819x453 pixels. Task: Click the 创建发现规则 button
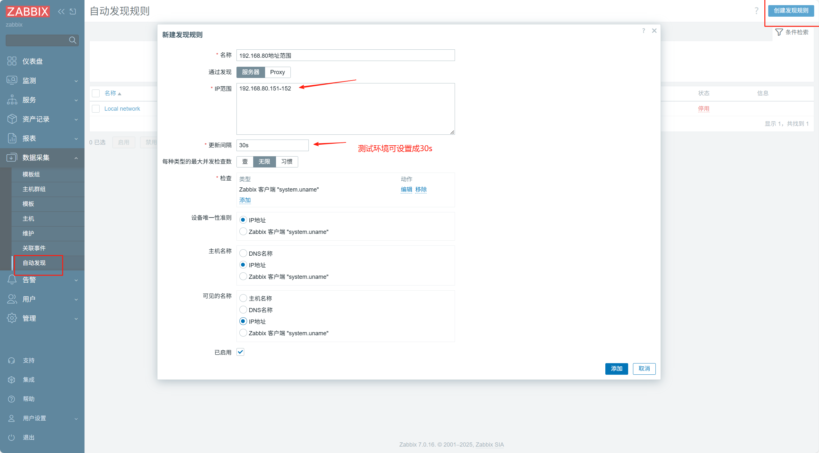pyautogui.click(x=791, y=11)
